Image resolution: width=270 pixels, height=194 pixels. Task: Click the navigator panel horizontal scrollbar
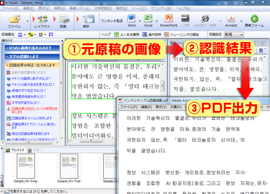pos(30,142)
